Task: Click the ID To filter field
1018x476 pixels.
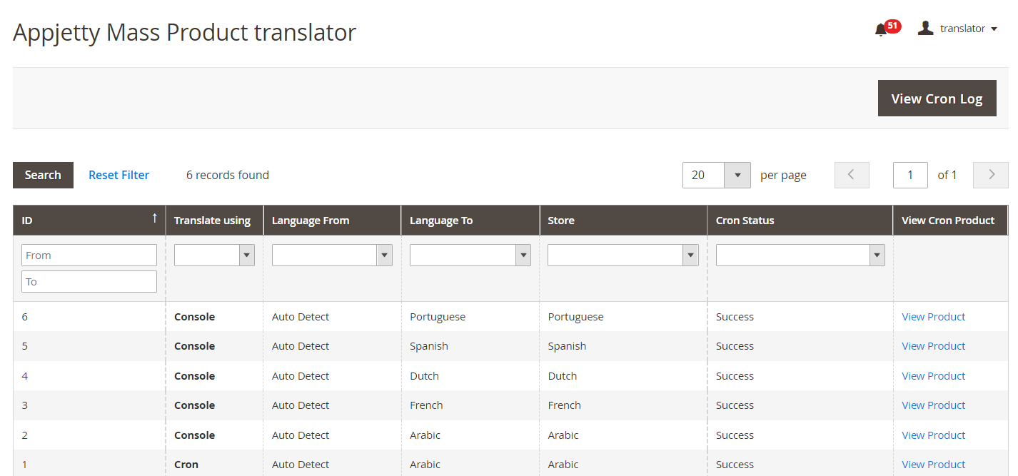Action: pos(89,282)
